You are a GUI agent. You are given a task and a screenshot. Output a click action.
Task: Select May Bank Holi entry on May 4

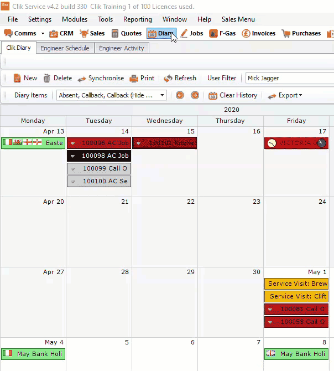coord(33,354)
